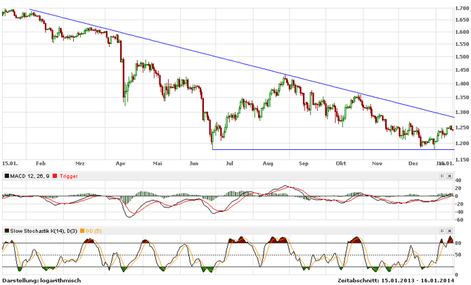Screen dimensions: 471x285
Task: Click the red Trigger legend square
Action: point(56,175)
